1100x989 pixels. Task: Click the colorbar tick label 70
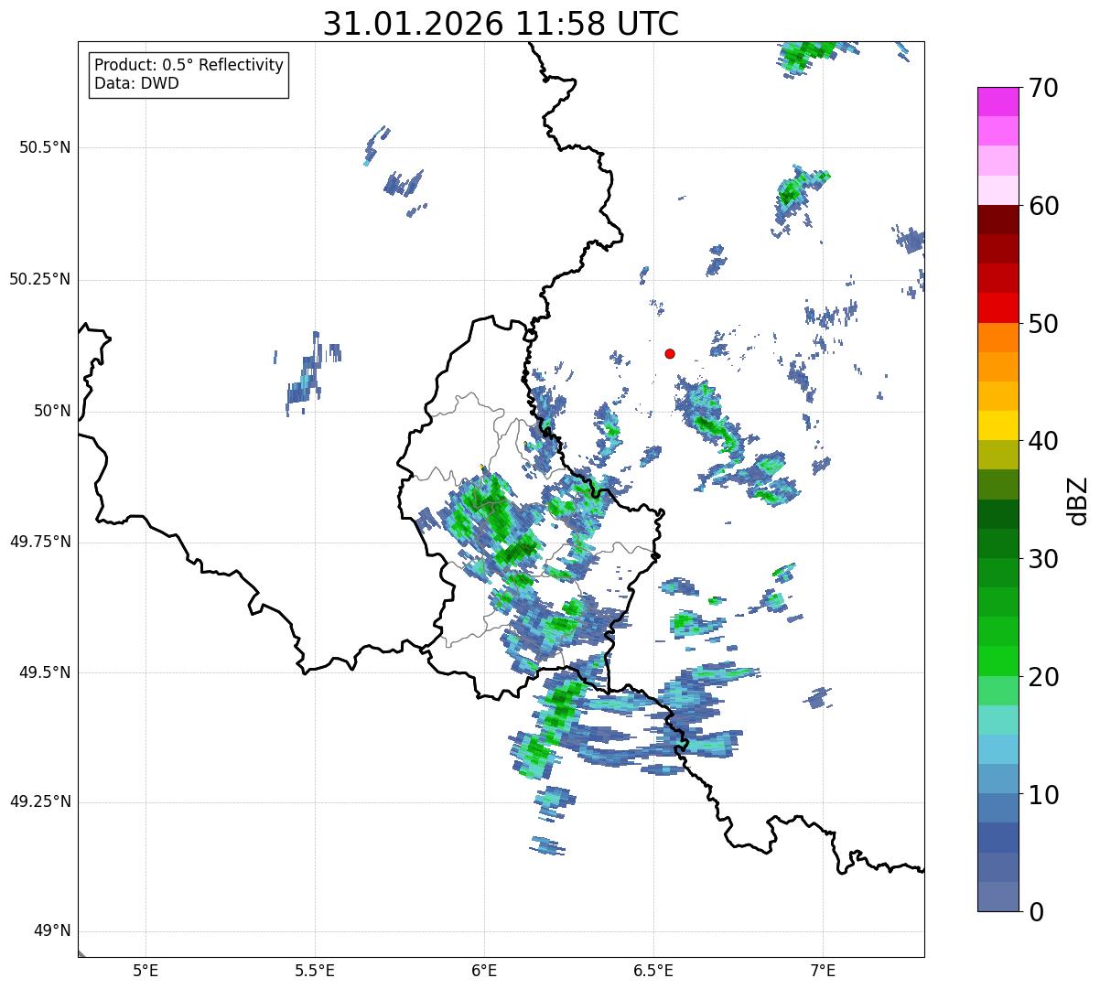(x=1043, y=89)
